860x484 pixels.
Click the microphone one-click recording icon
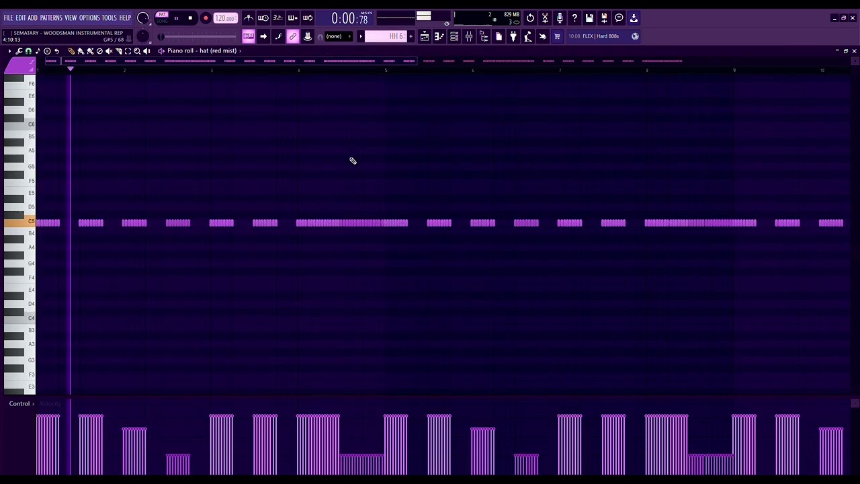[x=560, y=18]
